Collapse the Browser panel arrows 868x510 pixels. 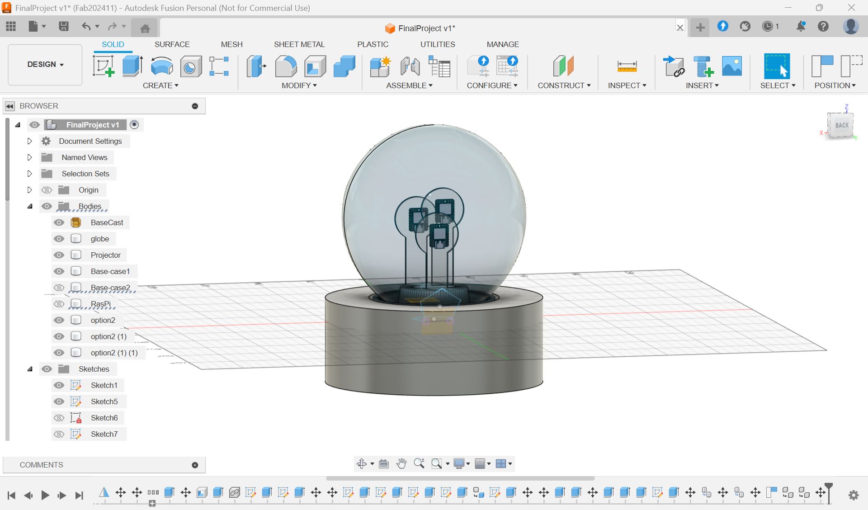click(10, 106)
